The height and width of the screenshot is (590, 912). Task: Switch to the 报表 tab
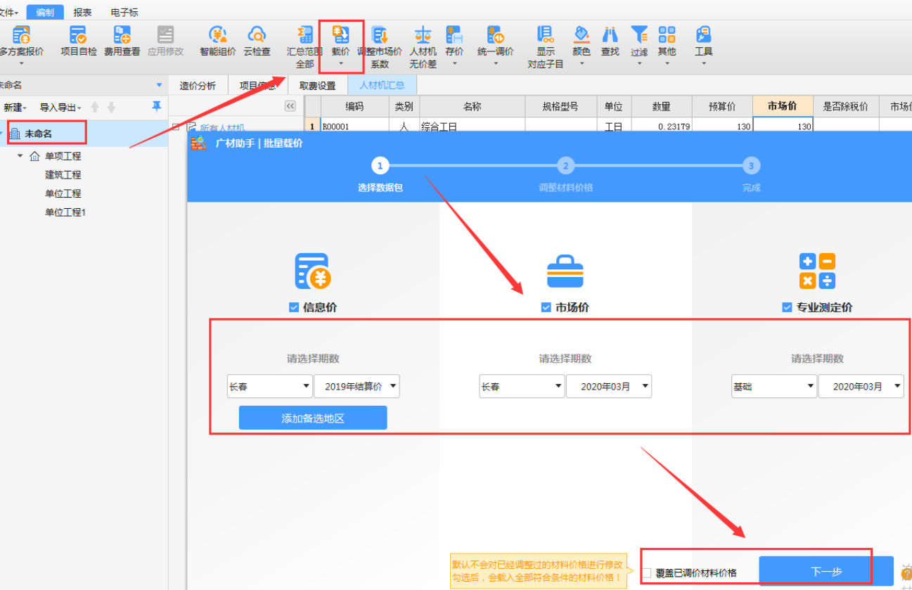[83, 12]
